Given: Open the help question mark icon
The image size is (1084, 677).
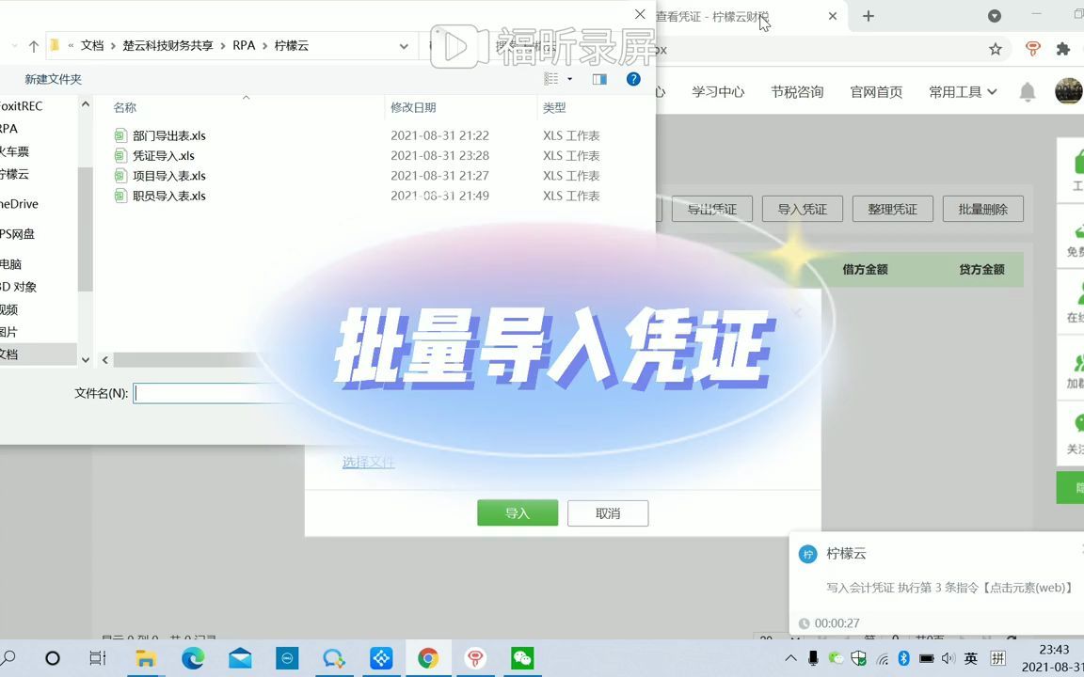Looking at the screenshot, I should [633, 79].
